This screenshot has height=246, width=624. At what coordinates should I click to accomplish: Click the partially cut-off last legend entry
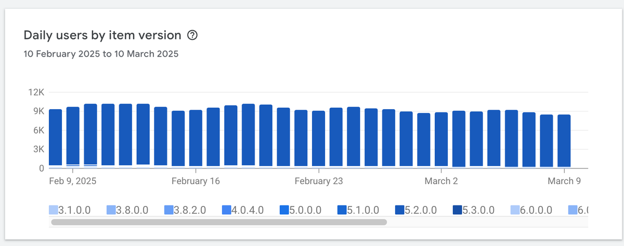(x=578, y=210)
